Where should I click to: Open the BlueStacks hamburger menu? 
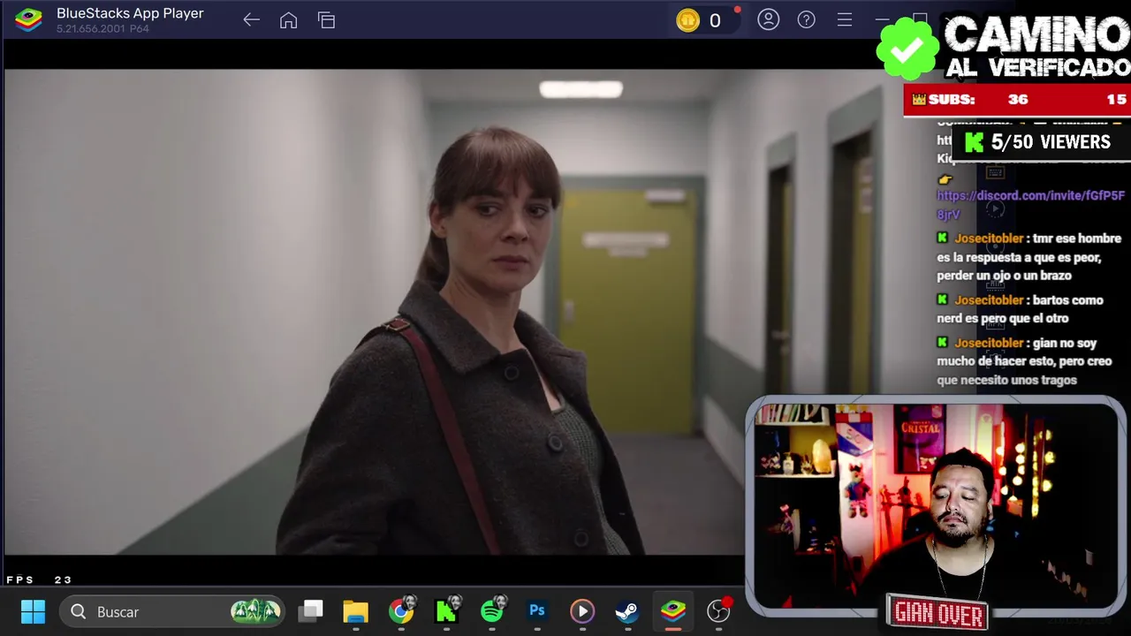845,19
